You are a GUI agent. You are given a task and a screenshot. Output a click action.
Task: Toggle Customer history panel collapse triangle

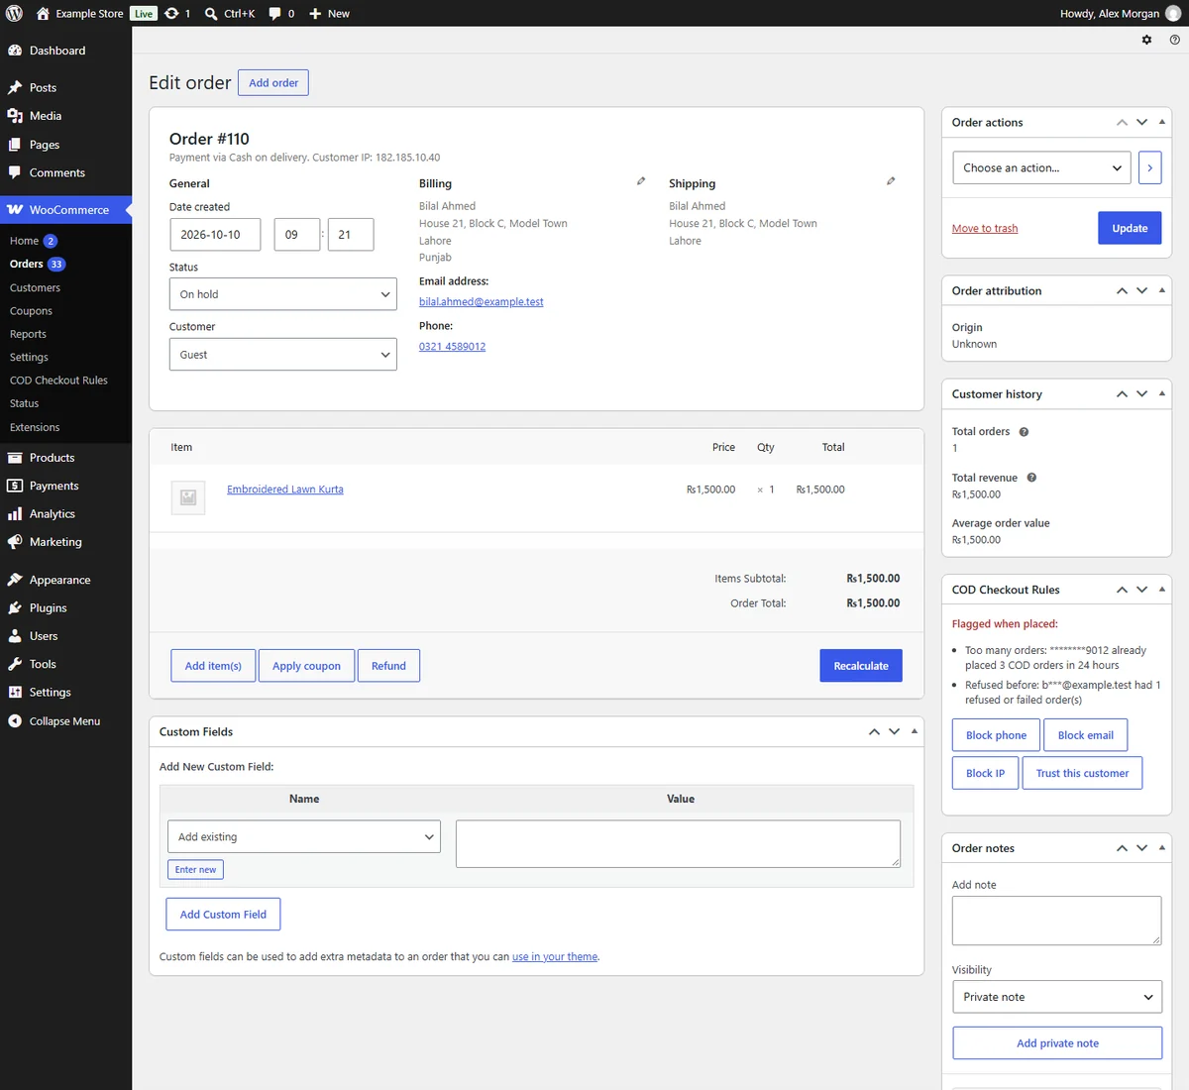coord(1162,393)
